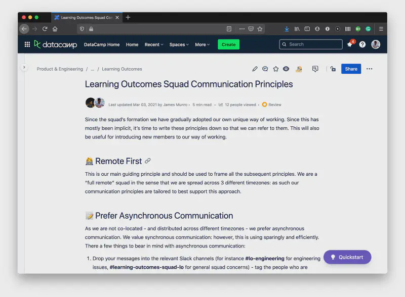This screenshot has height=297, width=405.
Task: Open notifications with red badge
Action: 350,44
